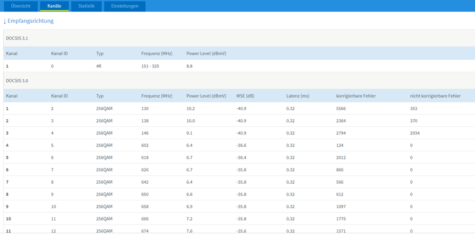Click correctable errors value 1097
The height and width of the screenshot is (235, 475).
[x=341, y=207]
